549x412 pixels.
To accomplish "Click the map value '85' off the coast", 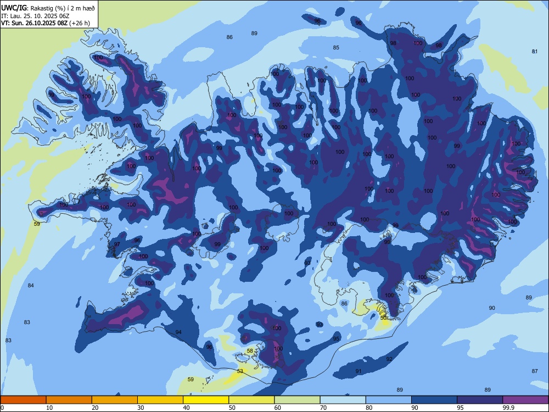I will click(336, 48).
